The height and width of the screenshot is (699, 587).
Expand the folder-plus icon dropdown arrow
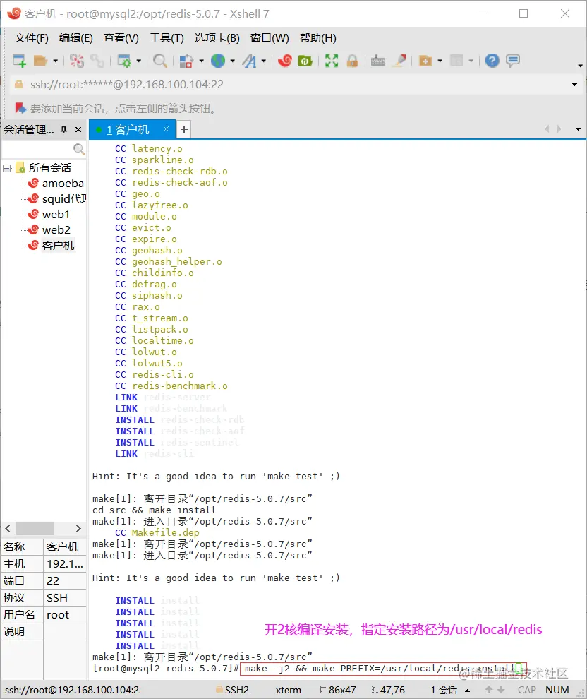point(440,61)
